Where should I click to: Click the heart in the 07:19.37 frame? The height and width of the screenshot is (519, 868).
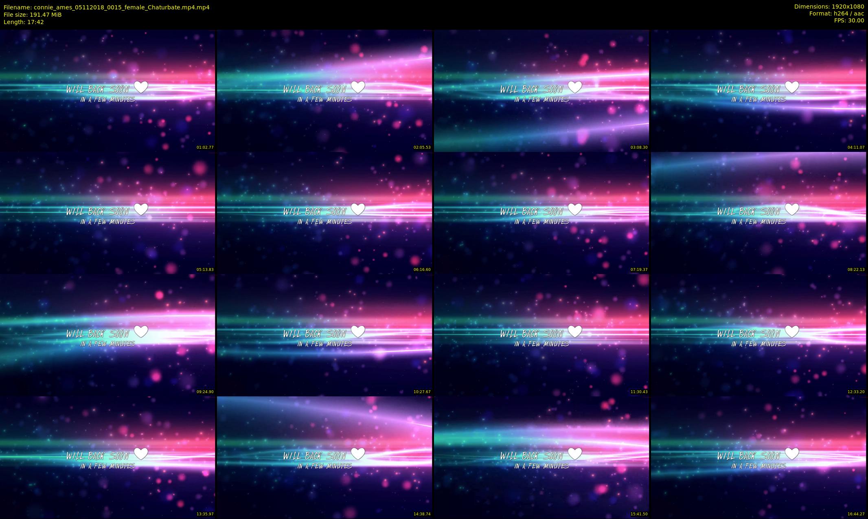pos(575,209)
